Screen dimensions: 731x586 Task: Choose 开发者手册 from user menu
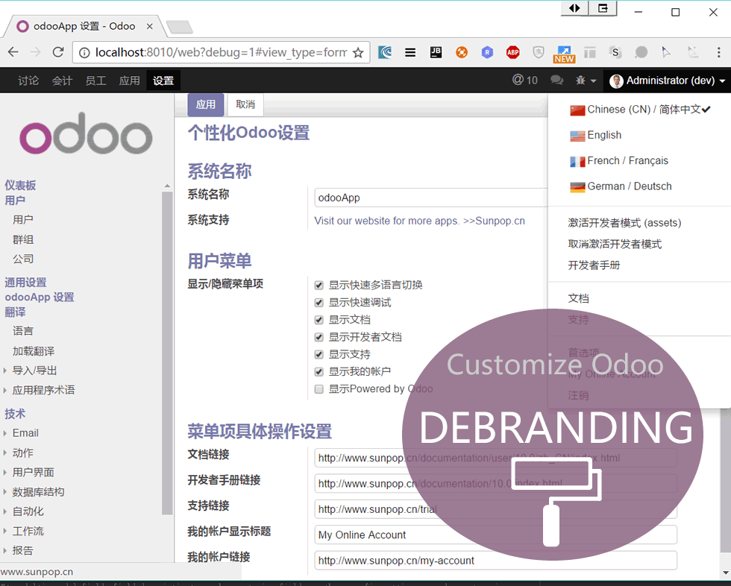[x=594, y=265]
